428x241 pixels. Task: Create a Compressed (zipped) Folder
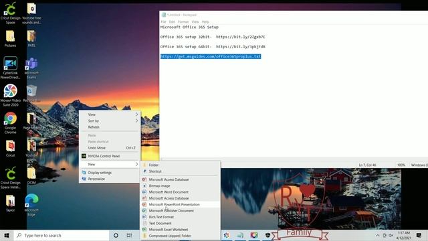point(180,236)
